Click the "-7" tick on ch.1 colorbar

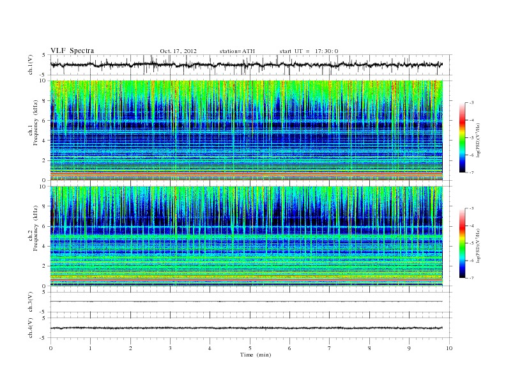point(471,172)
